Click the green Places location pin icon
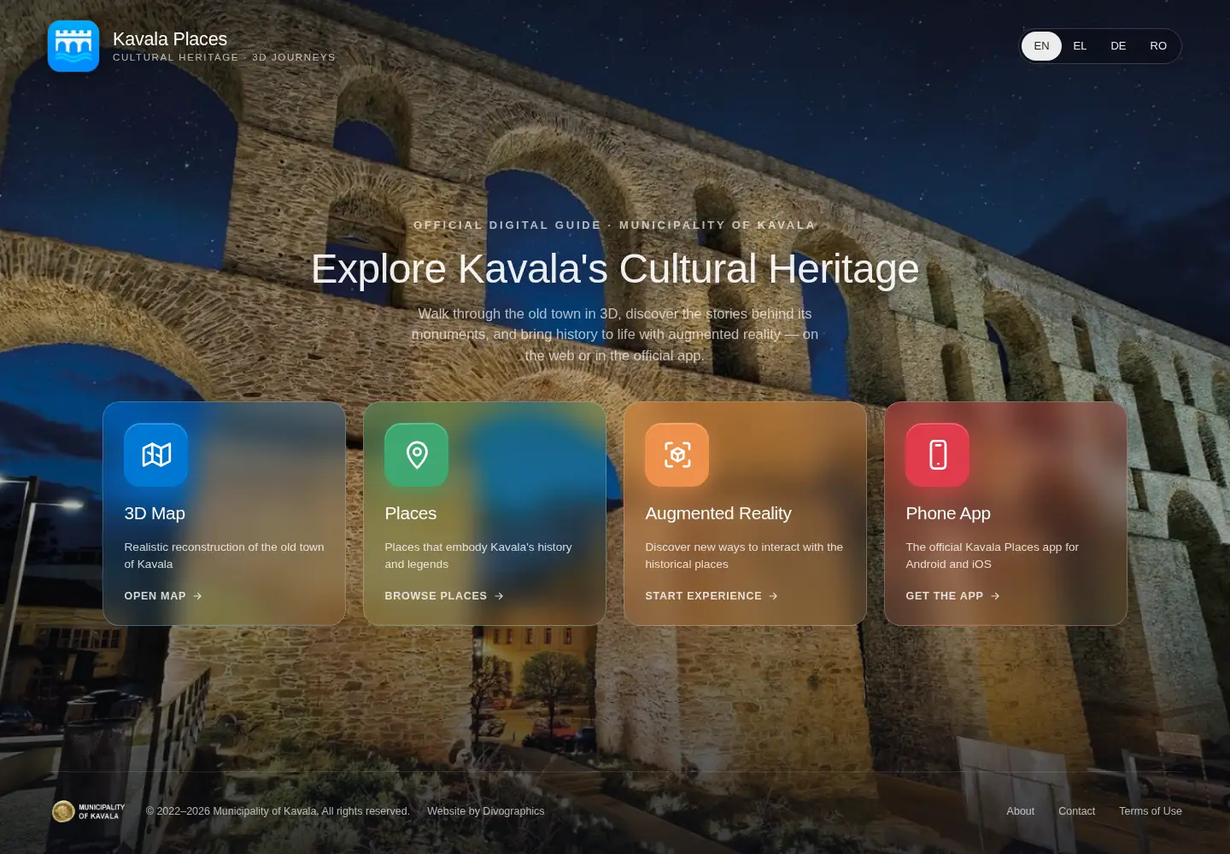 pos(417,455)
